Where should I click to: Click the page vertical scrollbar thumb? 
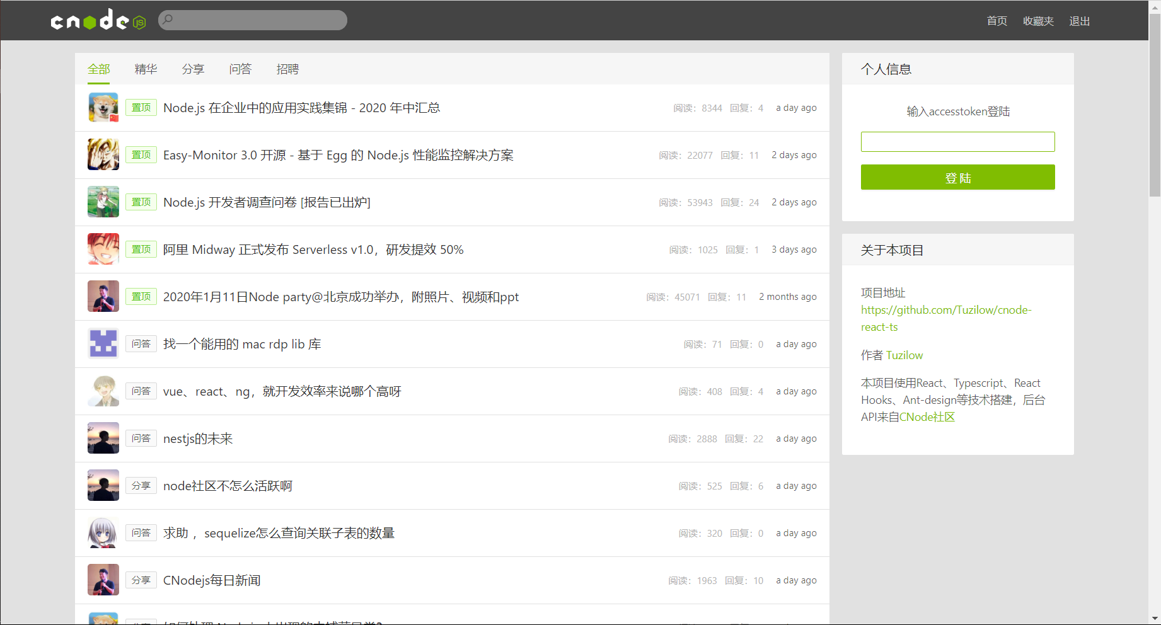click(1155, 105)
